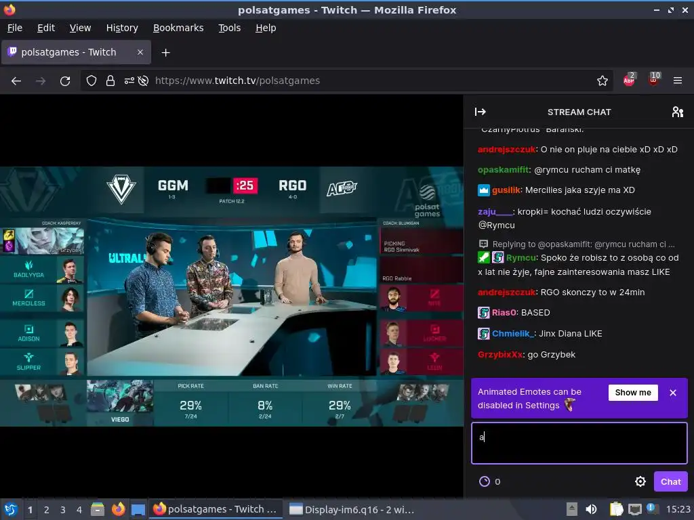The image size is (694, 520).
Task: Open the History menu
Action: (122, 28)
